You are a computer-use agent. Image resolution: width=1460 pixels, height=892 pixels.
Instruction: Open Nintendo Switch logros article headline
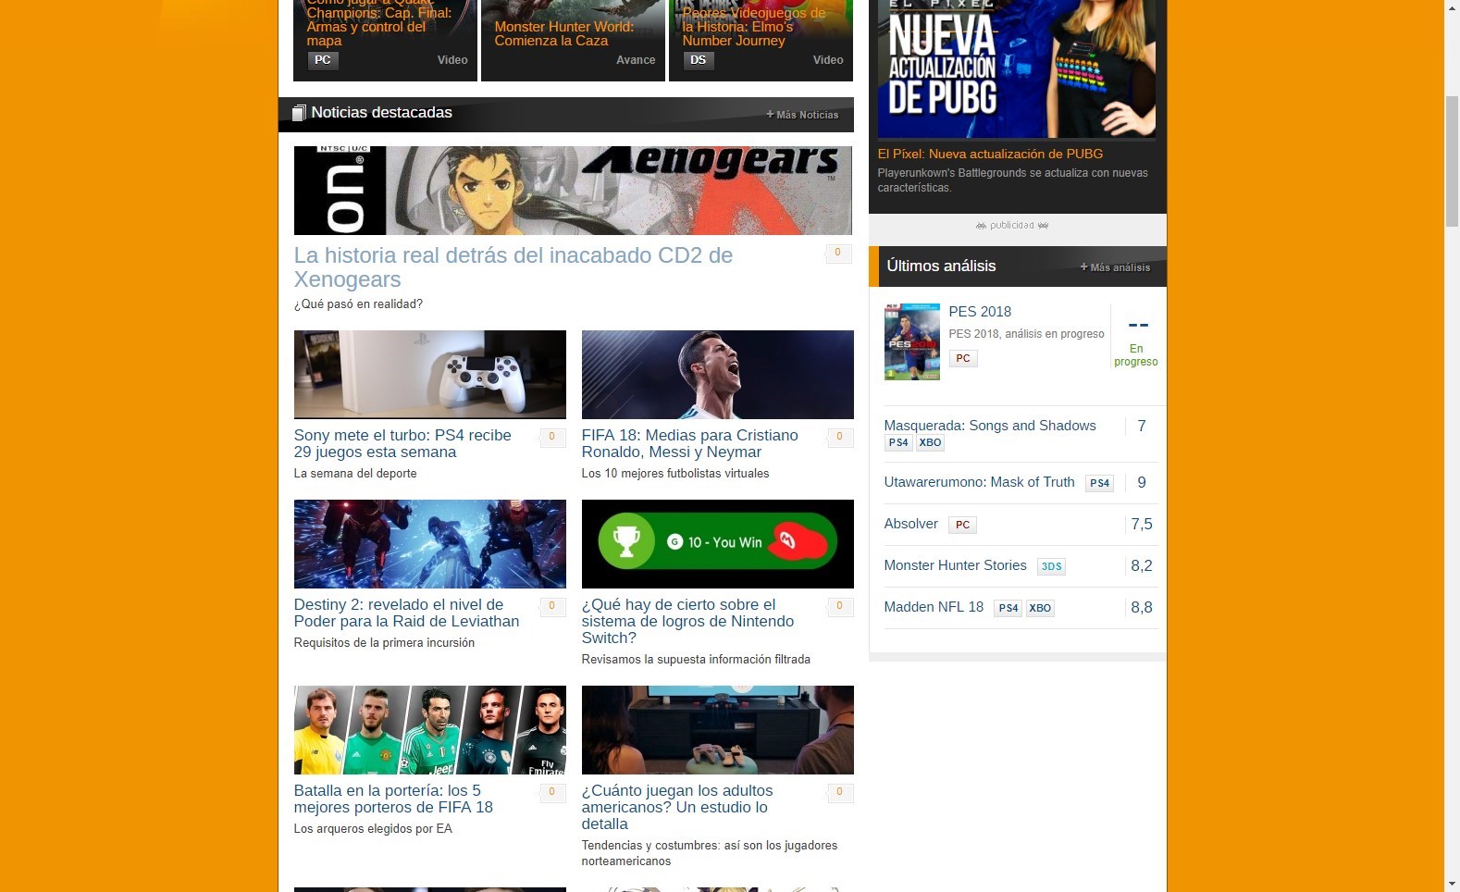(x=687, y=621)
